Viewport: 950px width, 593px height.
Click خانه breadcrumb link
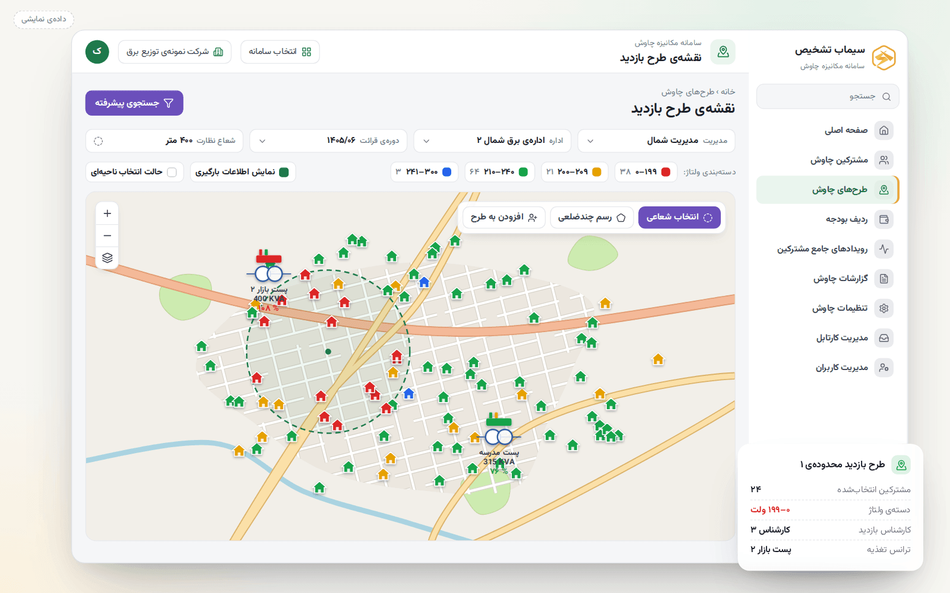click(x=728, y=92)
